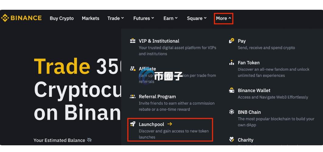Collapse the More menu
The image size is (323, 152).
pos(223,18)
